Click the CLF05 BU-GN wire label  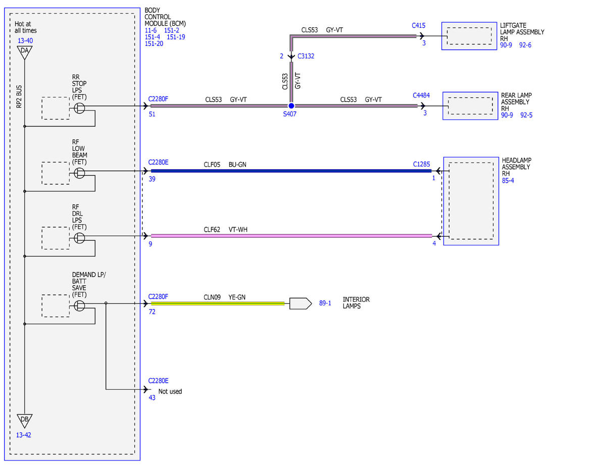tap(225, 164)
